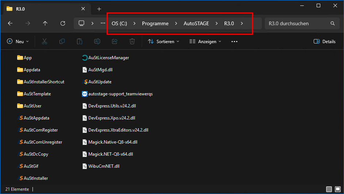Select the AuStTemplate folder
This screenshot has height=194, width=344.
[34, 94]
